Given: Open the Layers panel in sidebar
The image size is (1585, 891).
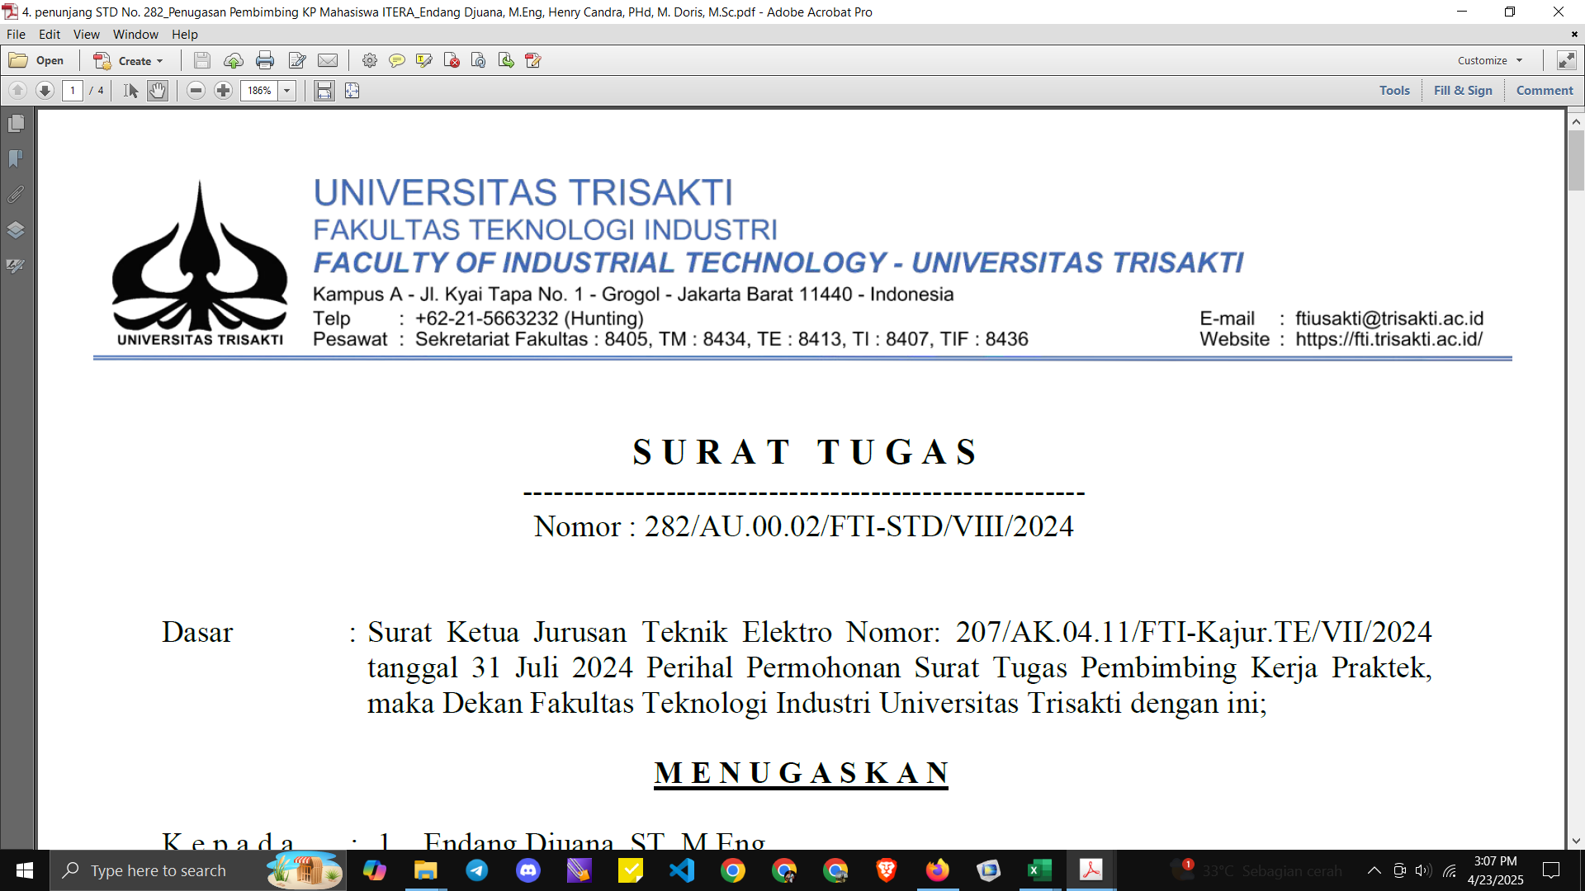Looking at the screenshot, I should [16, 230].
